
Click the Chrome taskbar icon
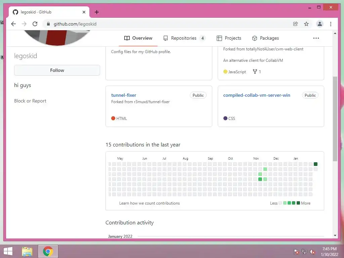pos(48,251)
